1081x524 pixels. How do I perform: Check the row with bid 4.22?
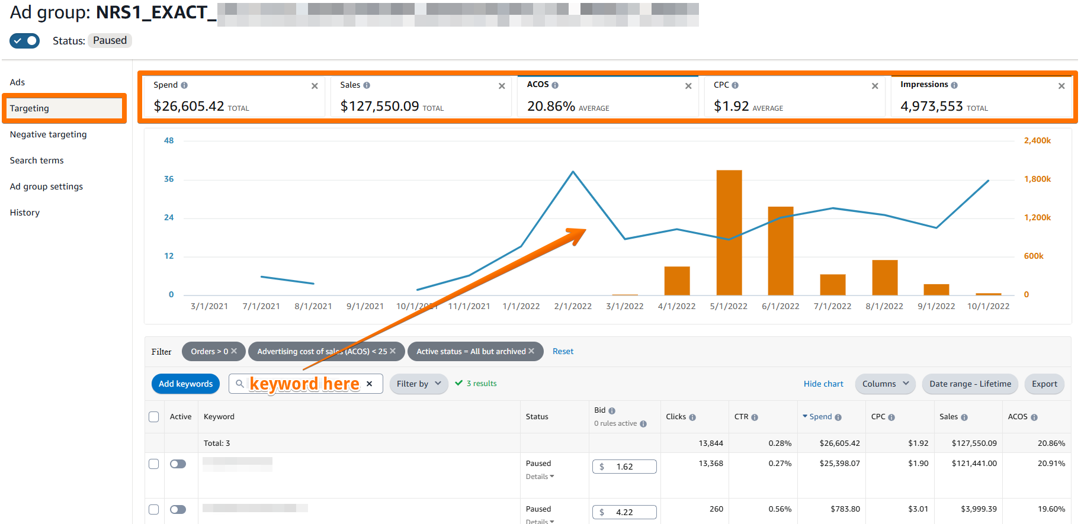pyautogui.click(x=154, y=509)
